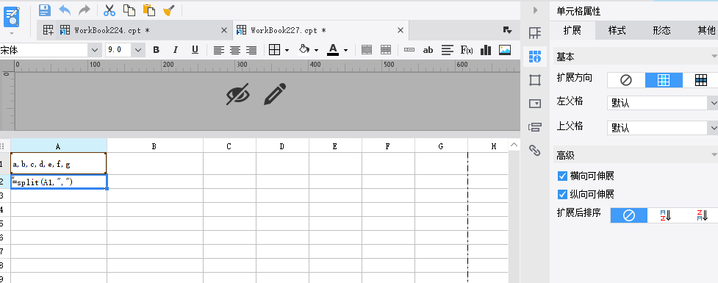The height and width of the screenshot is (283, 718).
Task: Switch to the 扩展 tab
Action: 572,31
